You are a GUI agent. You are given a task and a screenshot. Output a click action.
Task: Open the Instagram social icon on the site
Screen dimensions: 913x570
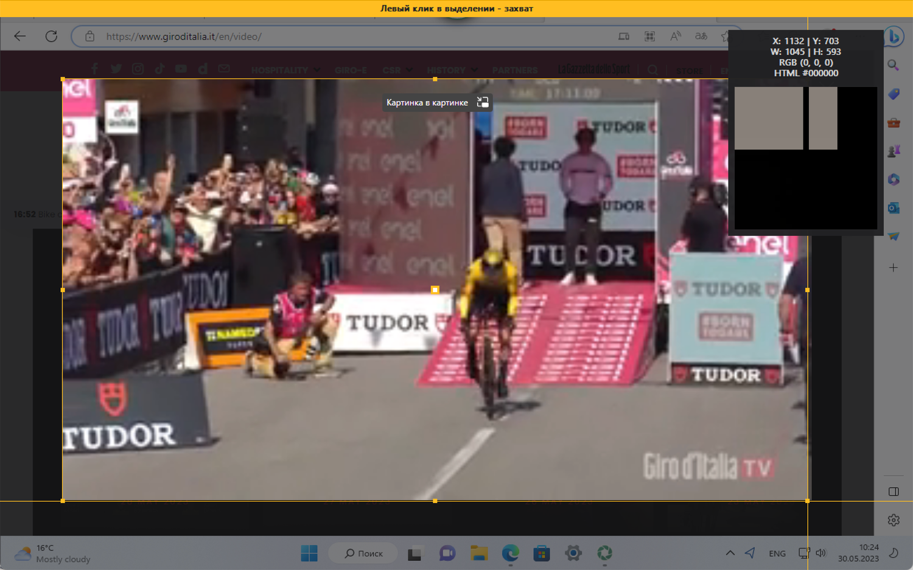138,69
